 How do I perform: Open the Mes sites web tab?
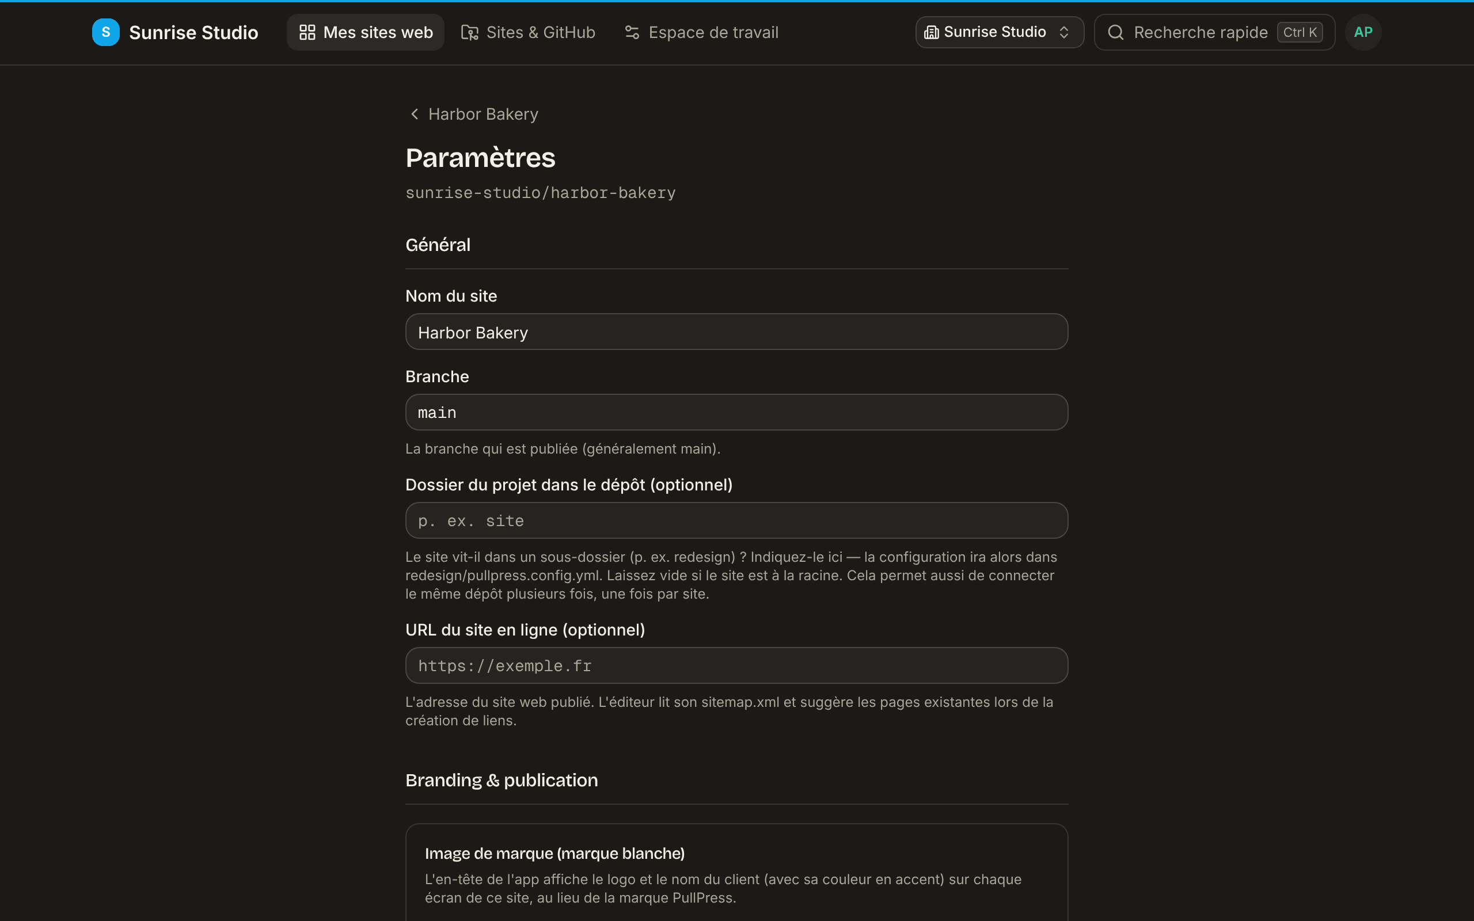pos(366,32)
